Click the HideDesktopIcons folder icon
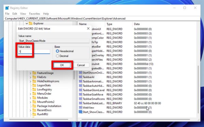The image size is (204, 127). point(34,81)
